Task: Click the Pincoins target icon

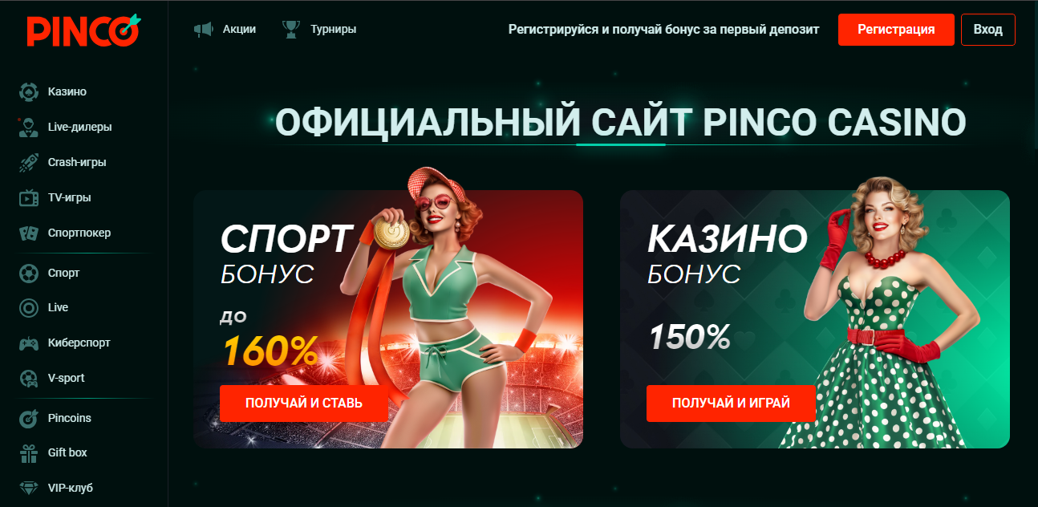Action: [x=29, y=418]
